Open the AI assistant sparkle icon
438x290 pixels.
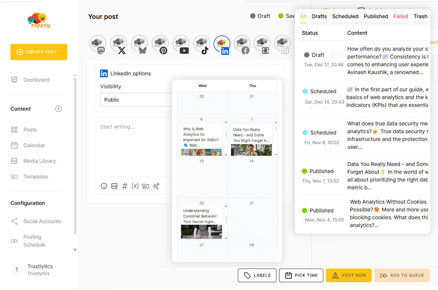156,186
